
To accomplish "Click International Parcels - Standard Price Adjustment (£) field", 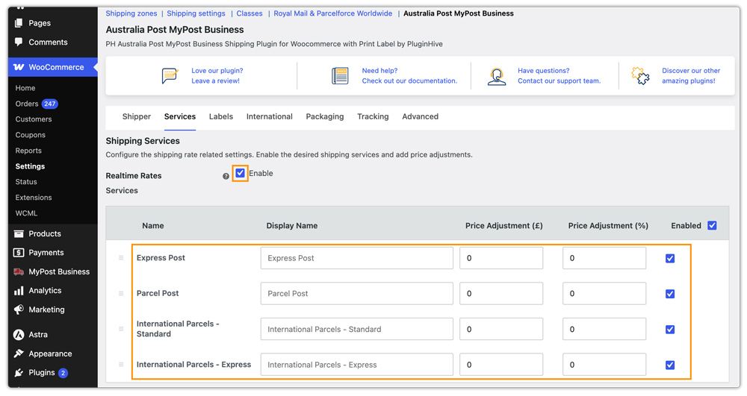I will point(501,329).
